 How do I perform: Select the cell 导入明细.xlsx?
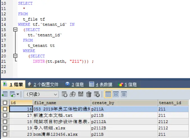click(62, 128)
